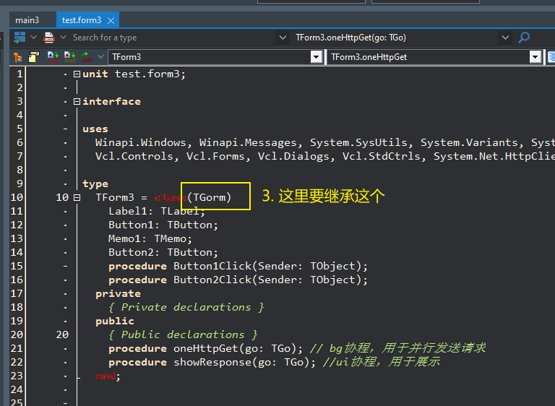Click 'Winapi.Windows' in the uses clause

point(140,142)
